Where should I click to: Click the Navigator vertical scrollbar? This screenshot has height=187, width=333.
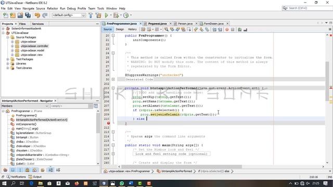98,123
